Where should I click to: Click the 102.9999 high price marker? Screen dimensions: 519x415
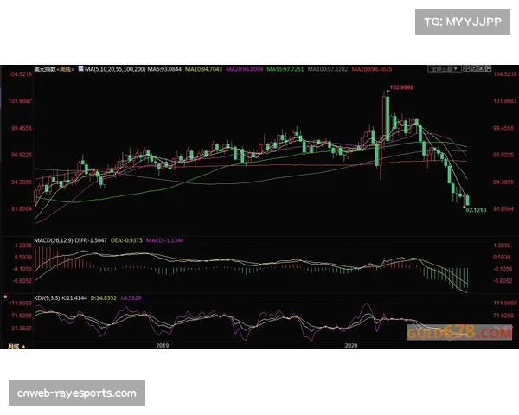(401, 87)
